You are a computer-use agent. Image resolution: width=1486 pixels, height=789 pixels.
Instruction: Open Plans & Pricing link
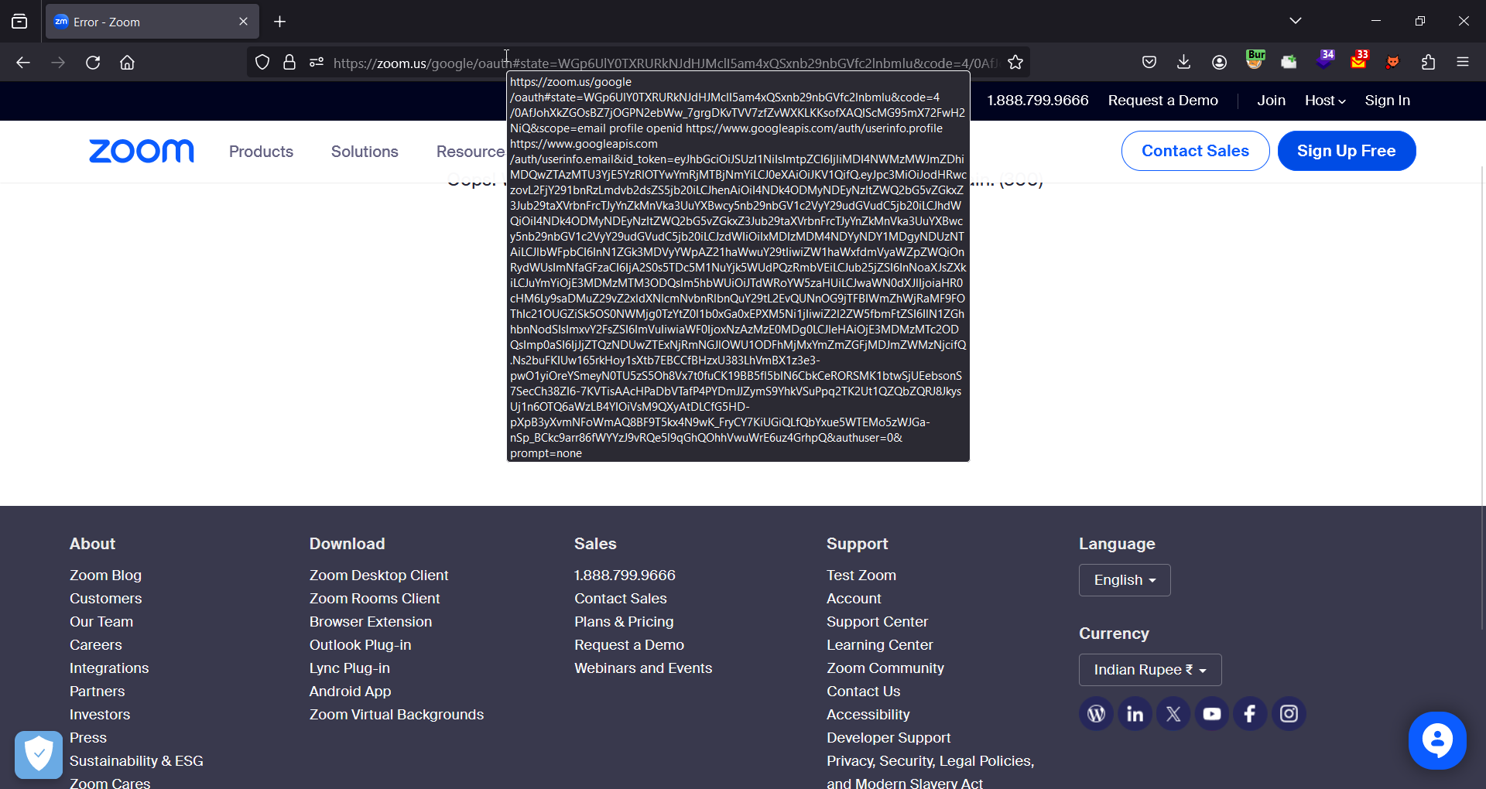coord(624,622)
